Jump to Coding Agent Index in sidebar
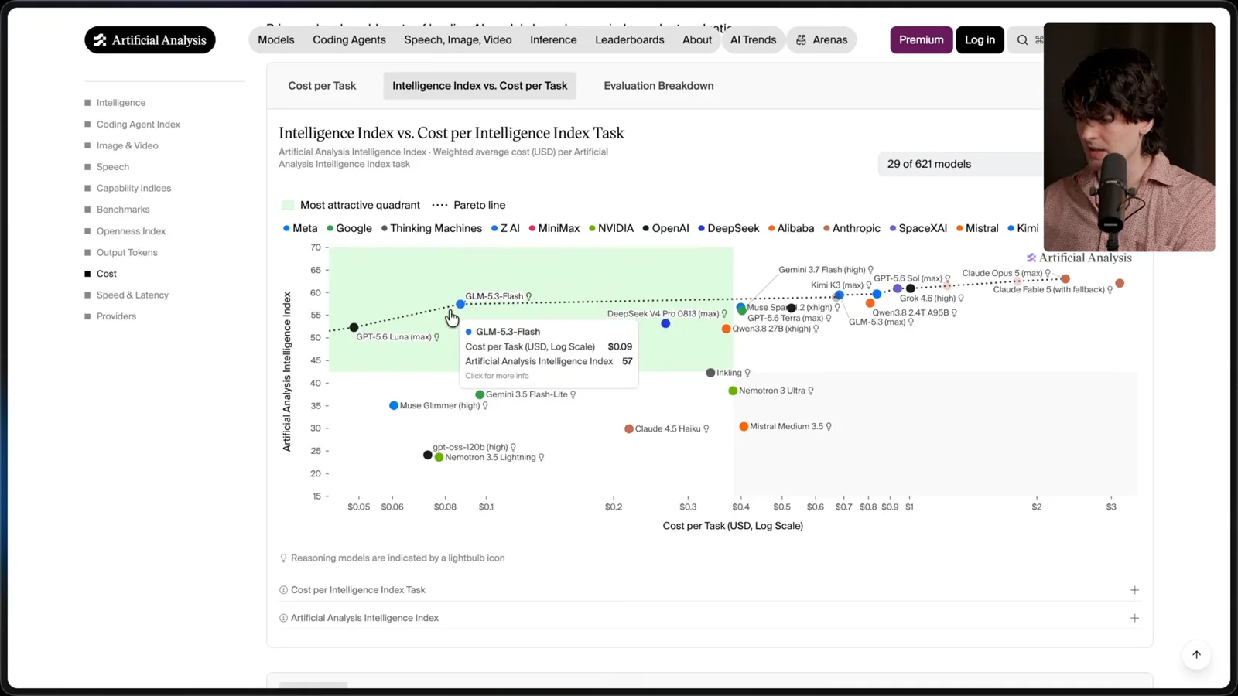 (x=138, y=125)
